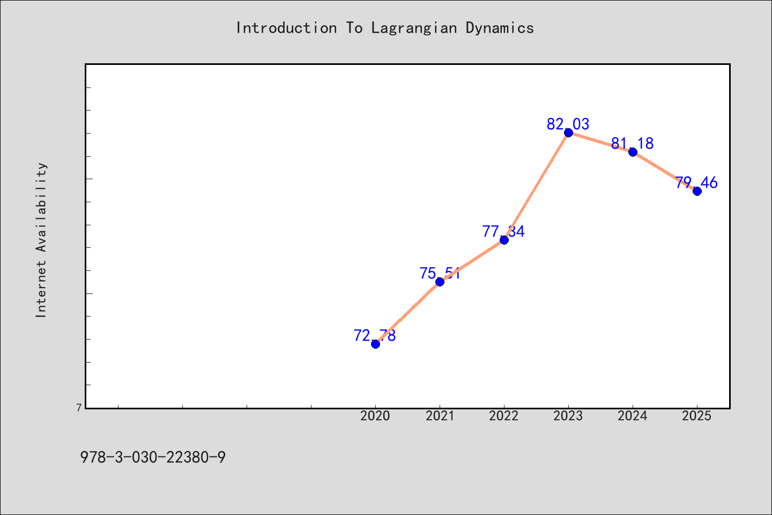Click the 2022 x-axis tick label
The height and width of the screenshot is (515, 772).
(x=504, y=416)
